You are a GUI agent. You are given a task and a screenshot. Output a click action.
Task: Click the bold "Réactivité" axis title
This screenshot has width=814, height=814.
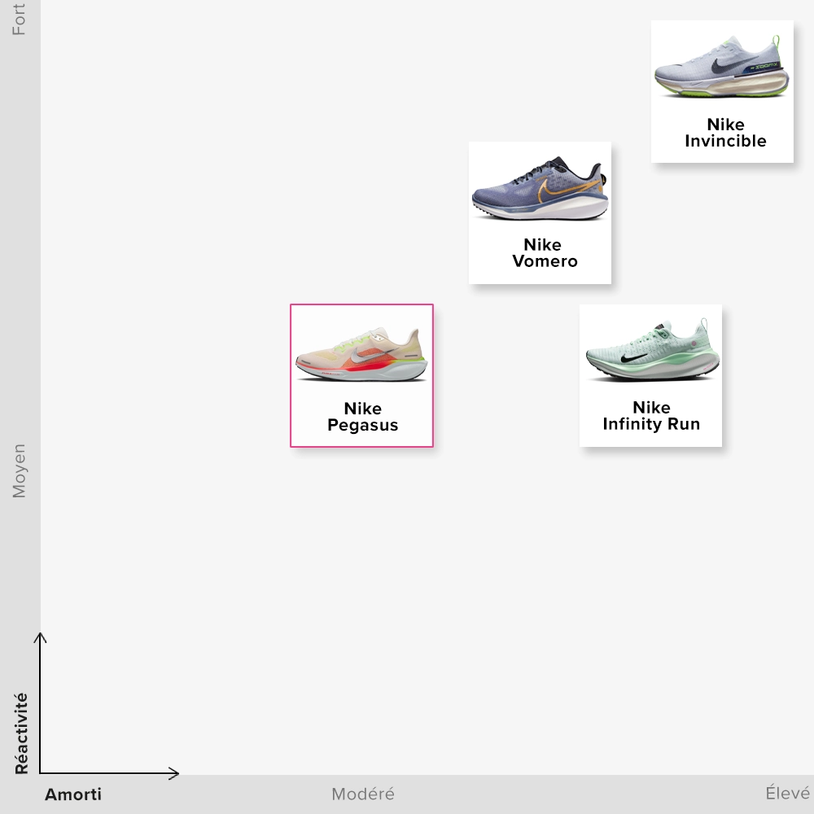tap(21, 733)
